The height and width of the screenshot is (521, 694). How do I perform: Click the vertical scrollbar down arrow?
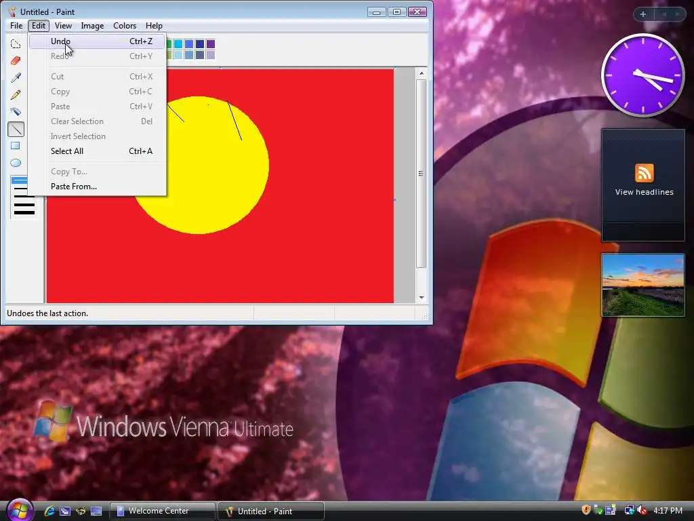coord(422,298)
